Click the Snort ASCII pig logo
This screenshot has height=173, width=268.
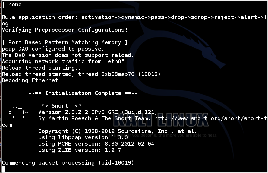coord(18,112)
